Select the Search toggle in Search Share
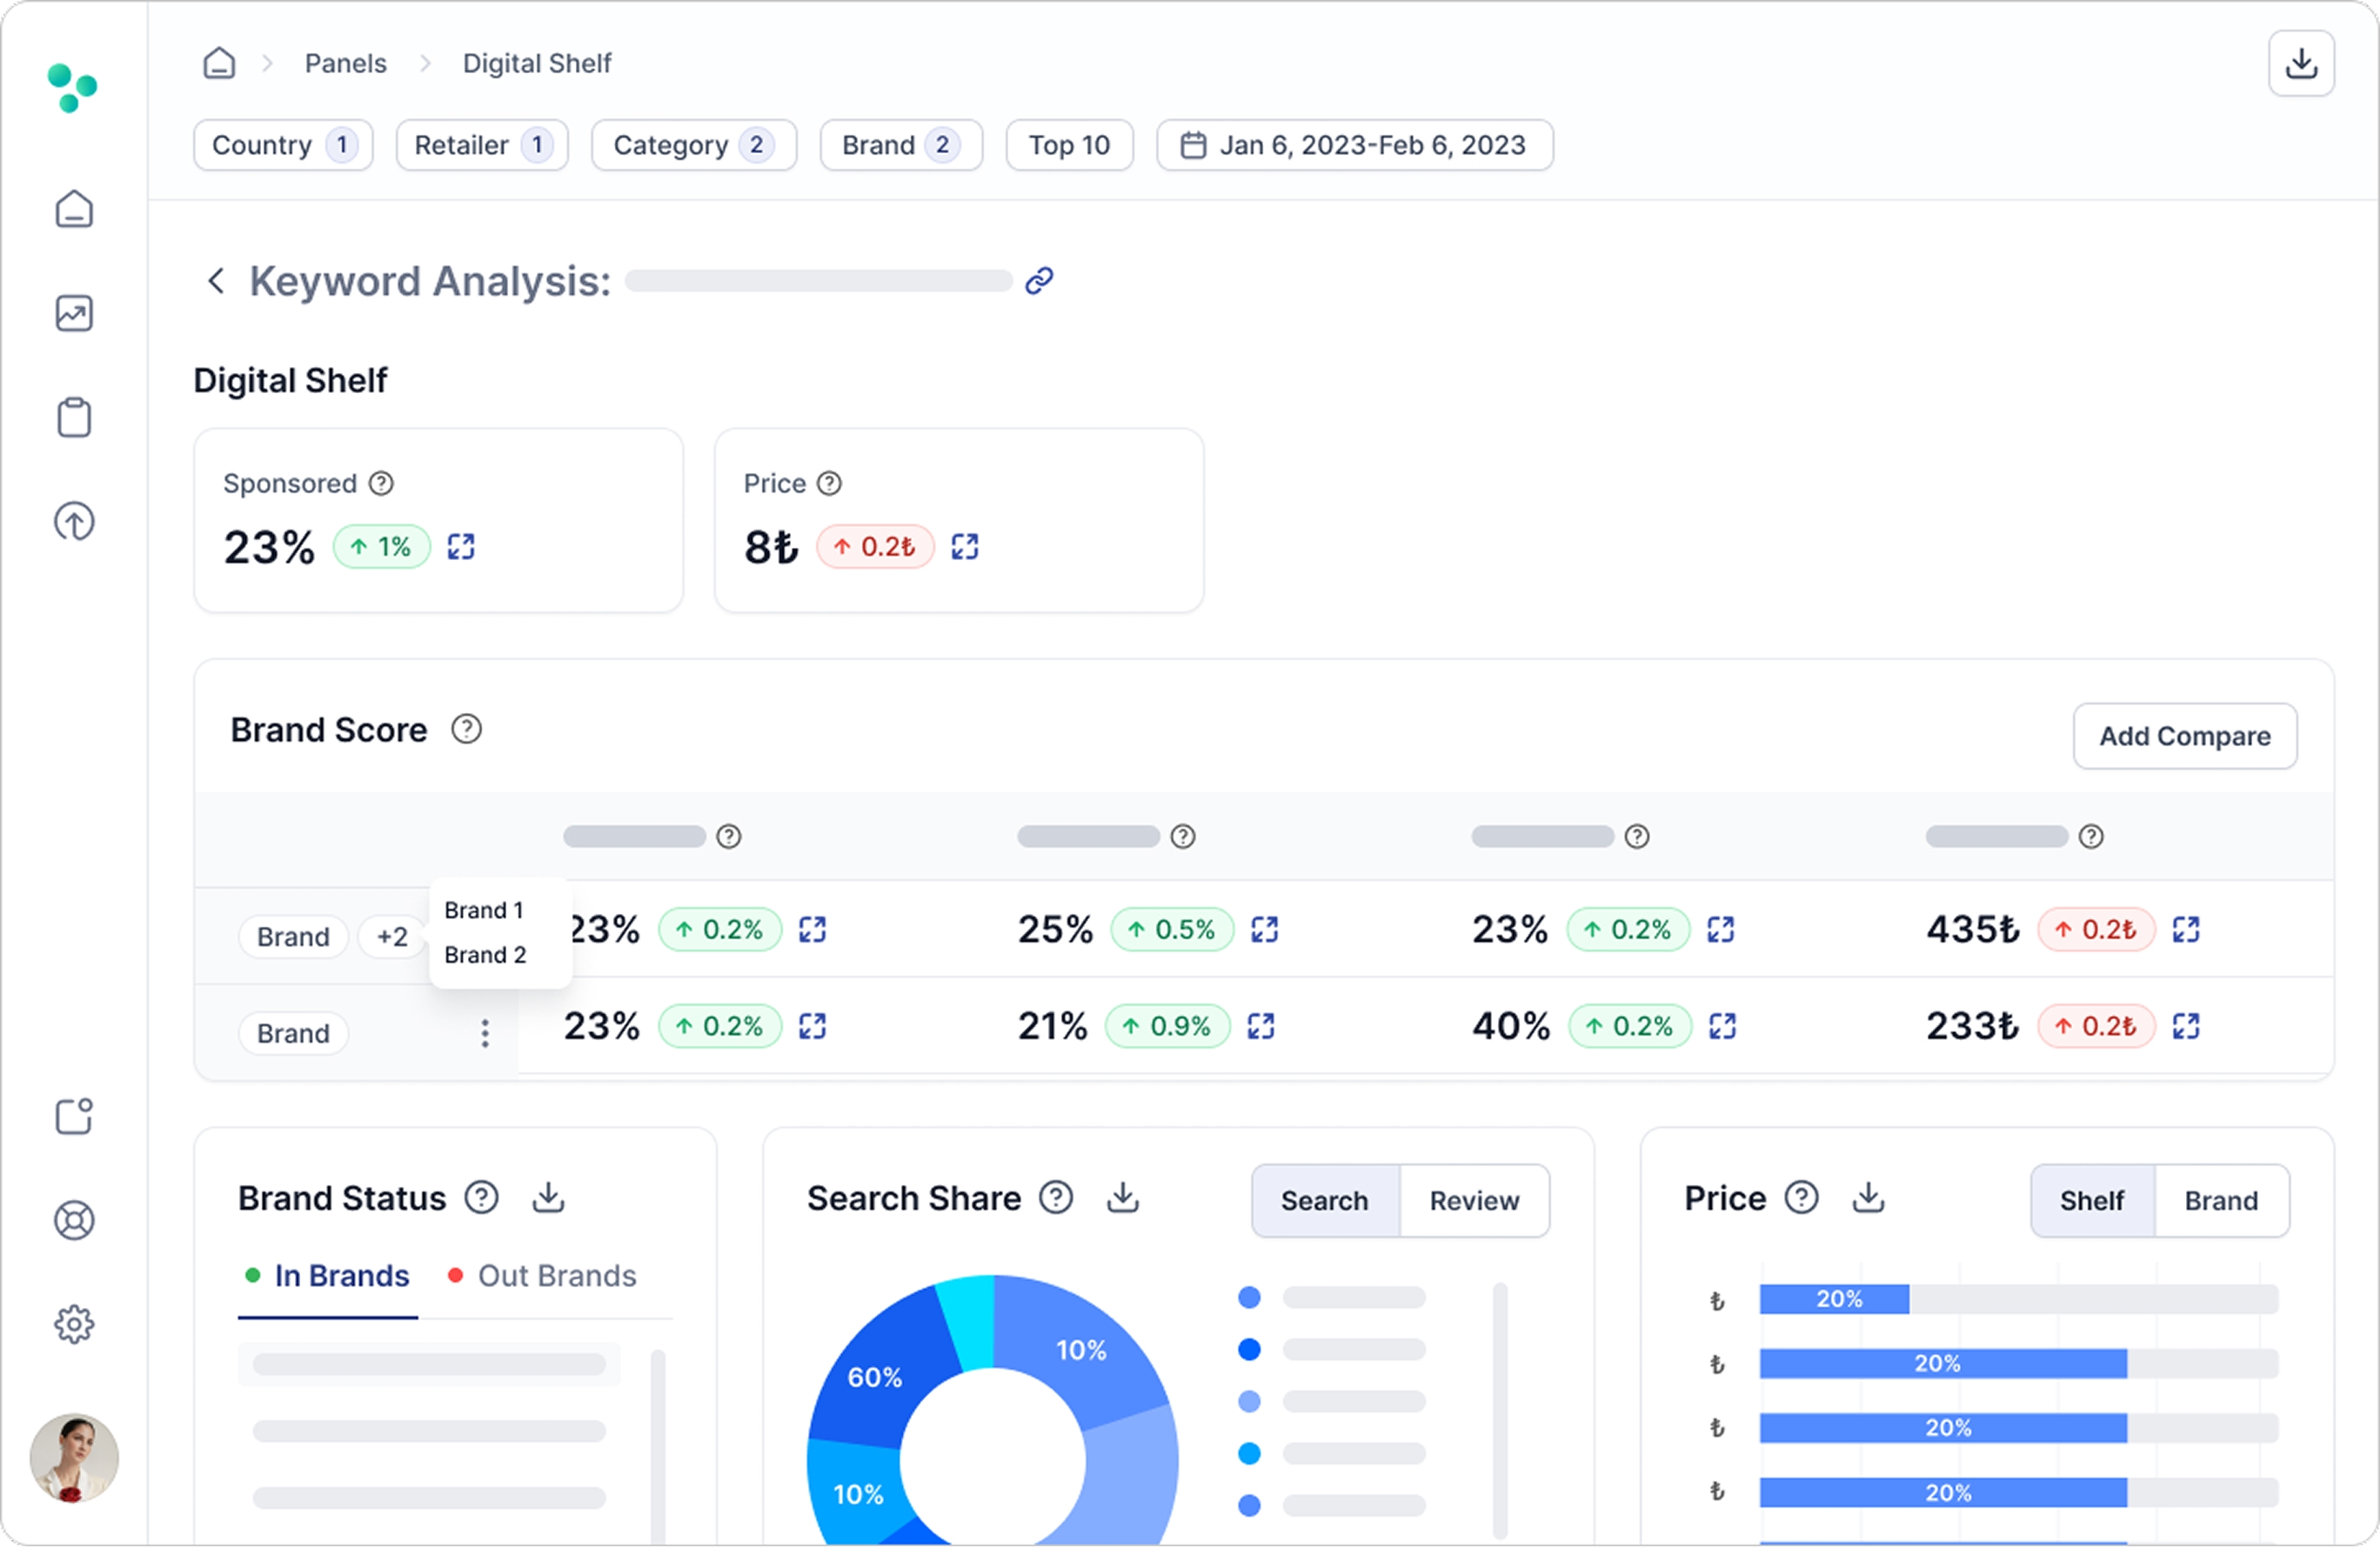The image size is (2380, 1547). pyautogui.click(x=1325, y=1201)
